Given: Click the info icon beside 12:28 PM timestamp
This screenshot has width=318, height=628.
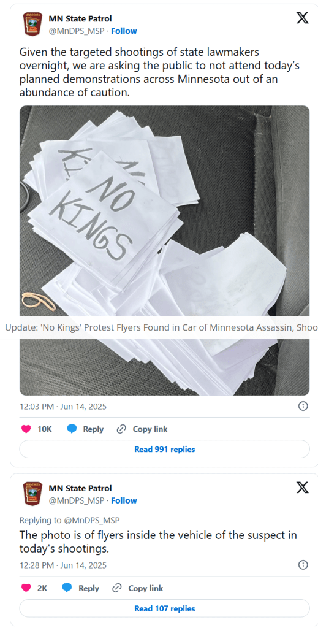Looking at the screenshot, I should tap(303, 565).
